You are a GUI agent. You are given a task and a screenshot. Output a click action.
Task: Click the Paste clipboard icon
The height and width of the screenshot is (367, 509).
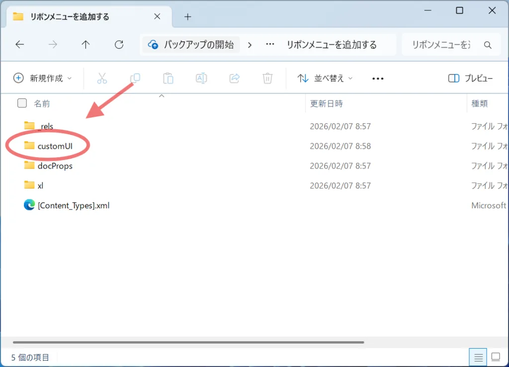168,78
